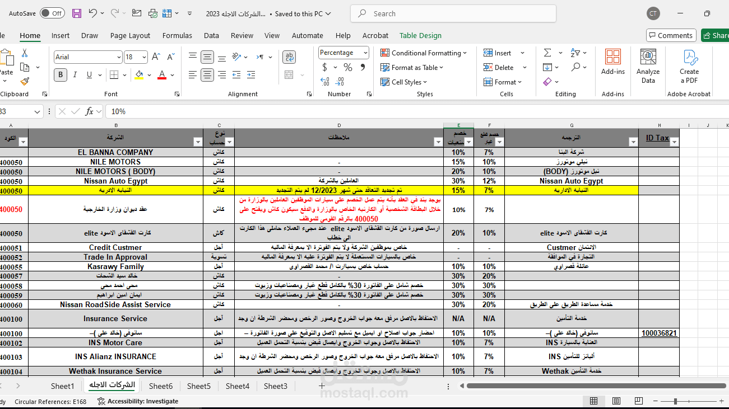729x409 pixels.
Task: Toggle Middle Align vertical alignment
Action: tap(207, 57)
